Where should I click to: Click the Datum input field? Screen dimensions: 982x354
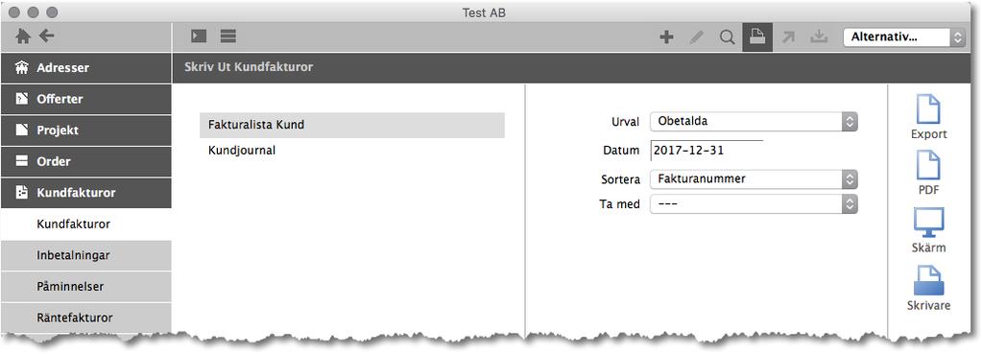coord(707,151)
